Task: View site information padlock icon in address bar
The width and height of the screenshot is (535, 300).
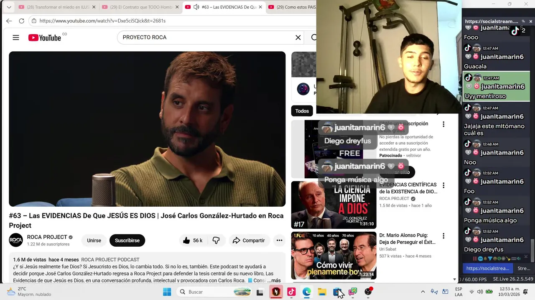Action: 34,21
